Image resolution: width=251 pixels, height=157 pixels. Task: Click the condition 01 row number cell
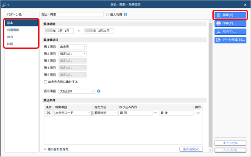click(49, 113)
